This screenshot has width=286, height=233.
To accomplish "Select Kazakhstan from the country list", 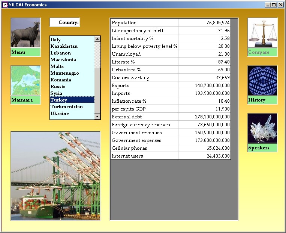I will click(64, 46).
